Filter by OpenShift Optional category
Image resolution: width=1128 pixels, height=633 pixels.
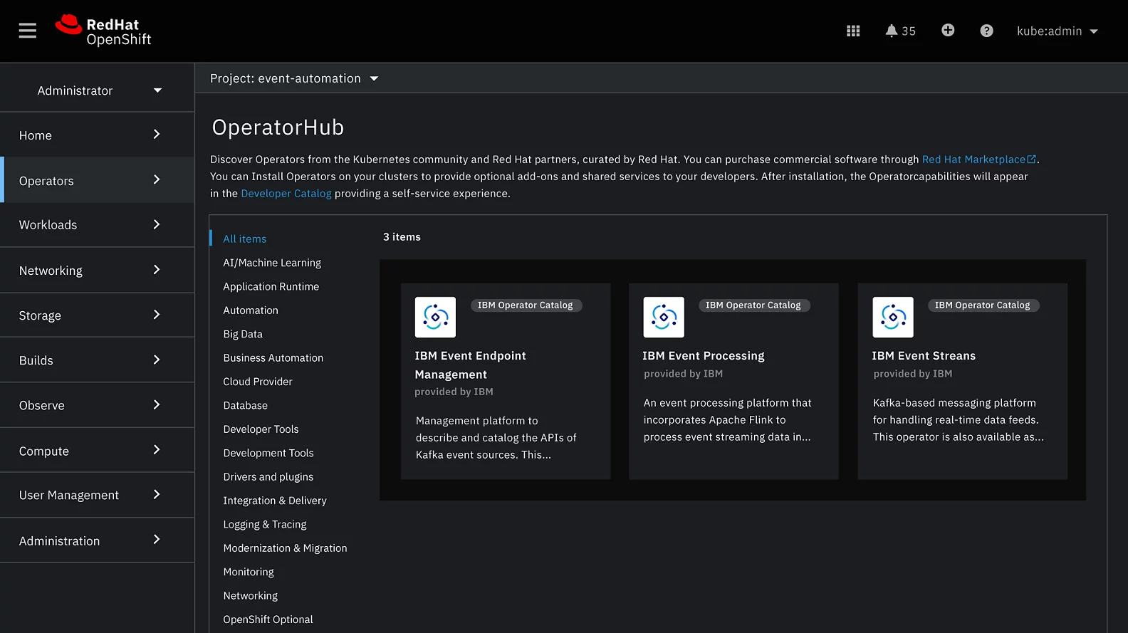coord(268,619)
